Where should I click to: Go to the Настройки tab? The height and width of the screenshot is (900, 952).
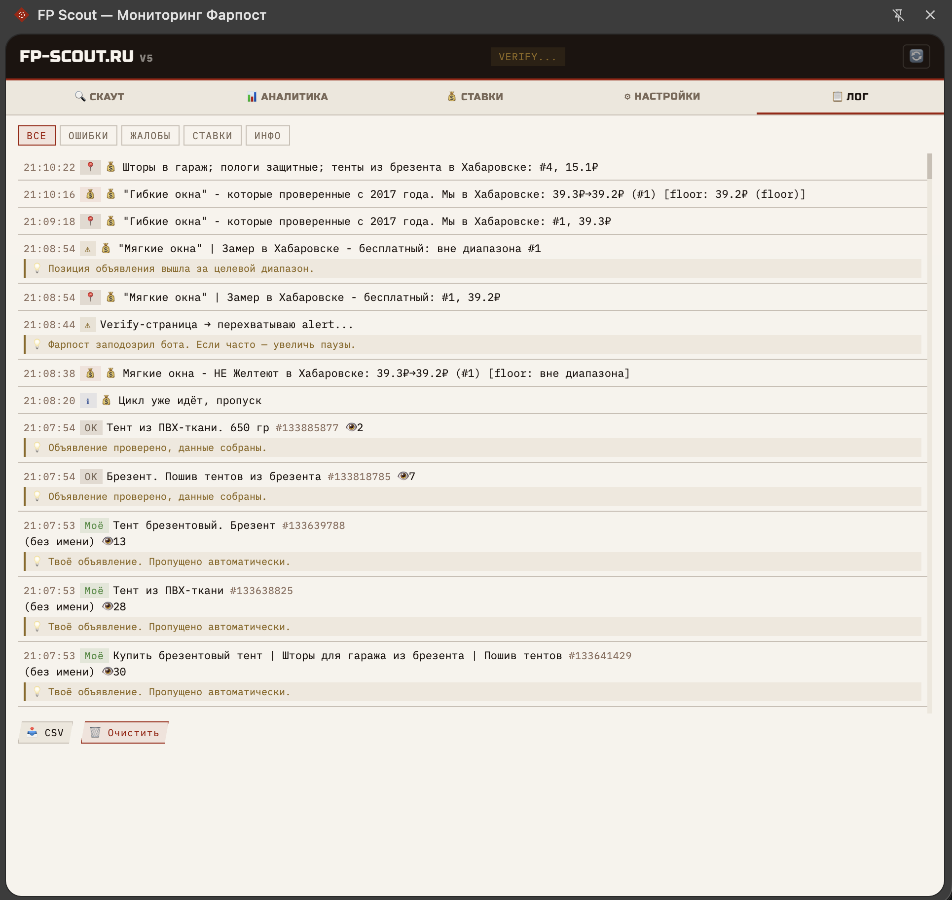(662, 97)
